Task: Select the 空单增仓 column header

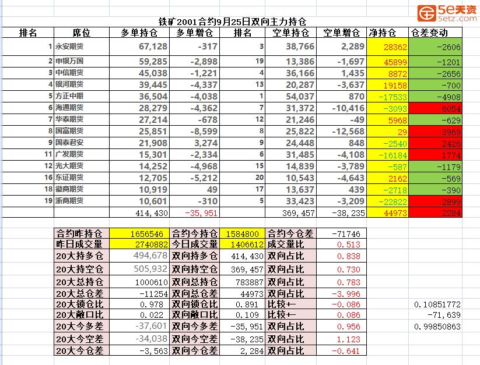Action: pos(341,33)
